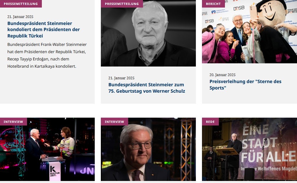
Task: Select the Bericht tag on the sports article
Action: click(213, 4)
